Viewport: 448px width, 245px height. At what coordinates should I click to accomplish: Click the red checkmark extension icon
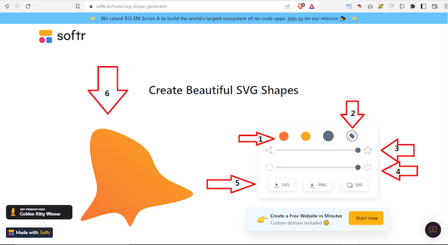(x=360, y=6)
